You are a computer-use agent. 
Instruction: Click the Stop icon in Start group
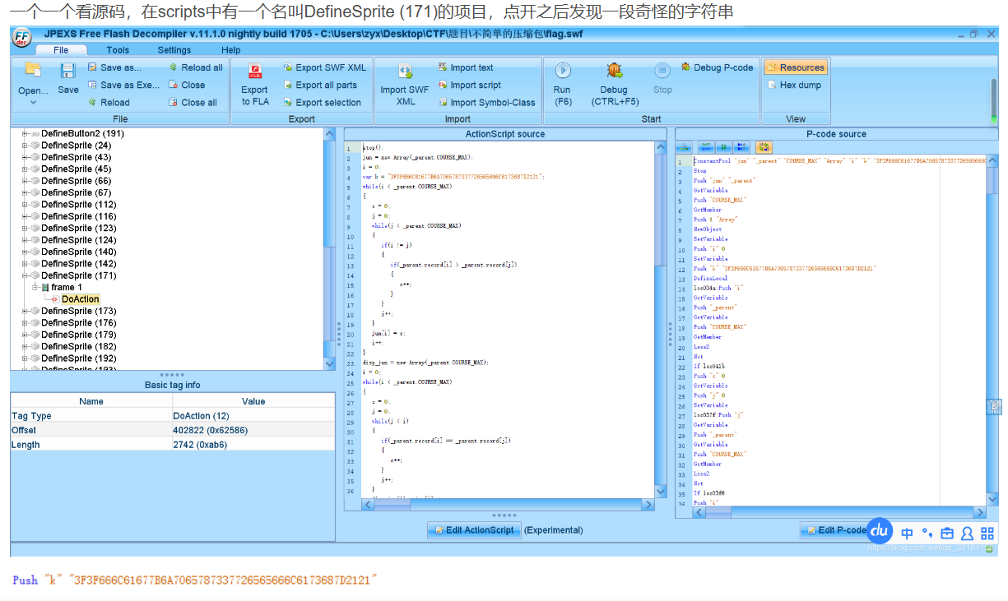coord(662,71)
